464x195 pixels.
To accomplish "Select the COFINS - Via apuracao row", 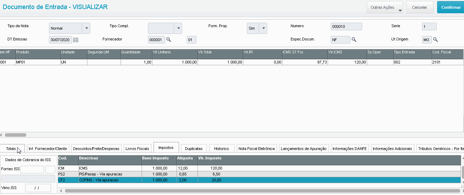I will 259,180.
